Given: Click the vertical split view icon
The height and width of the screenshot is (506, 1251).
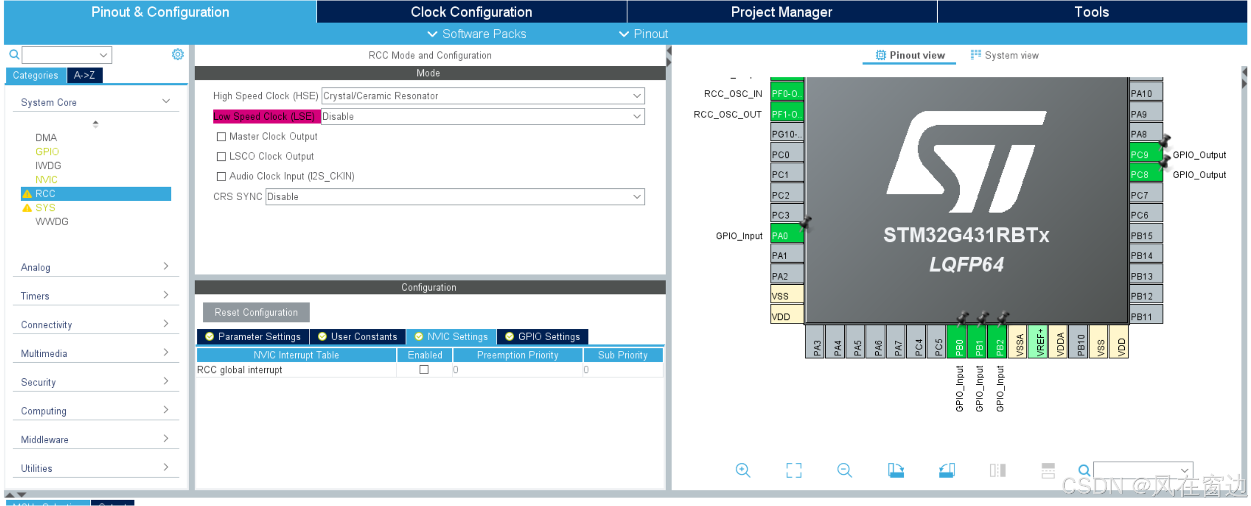Looking at the screenshot, I should (998, 471).
